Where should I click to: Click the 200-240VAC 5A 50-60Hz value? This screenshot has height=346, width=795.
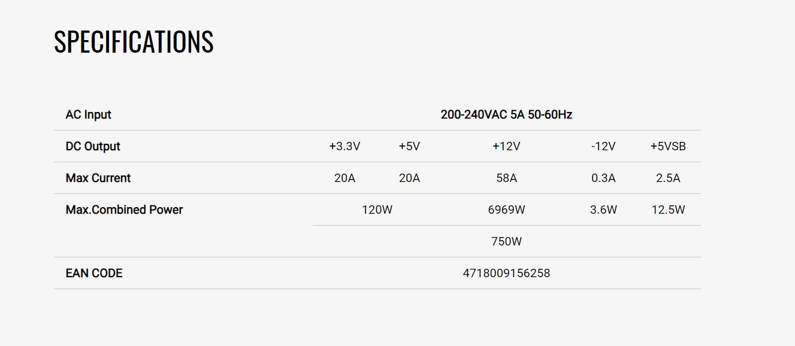pos(506,114)
